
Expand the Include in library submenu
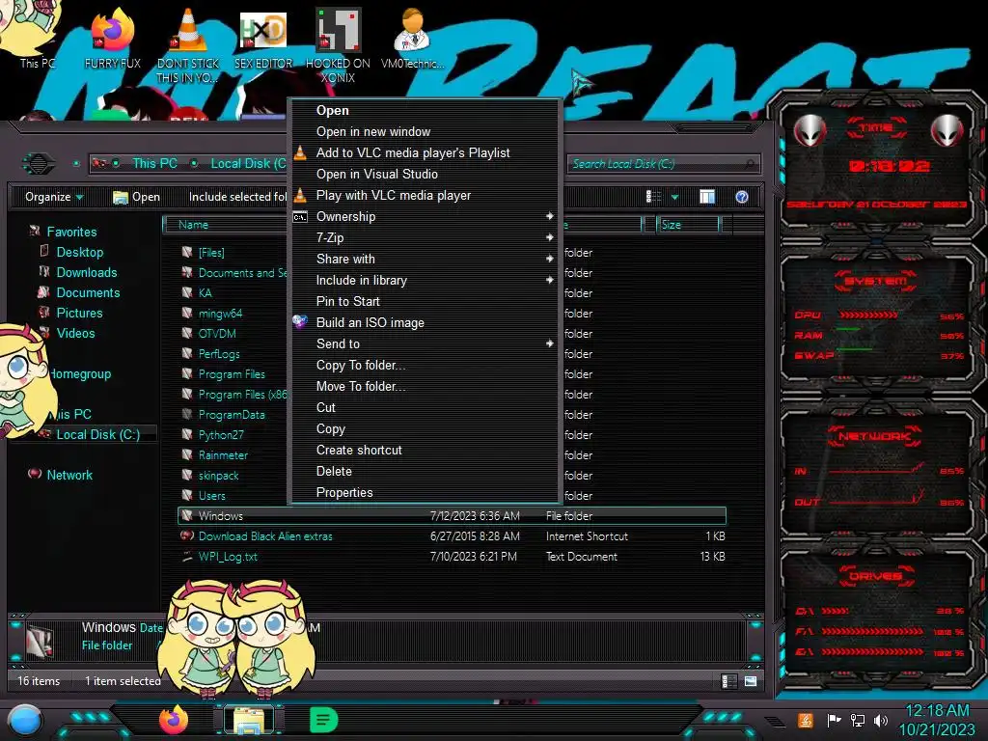pyautogui.click(x=549, y=280)
